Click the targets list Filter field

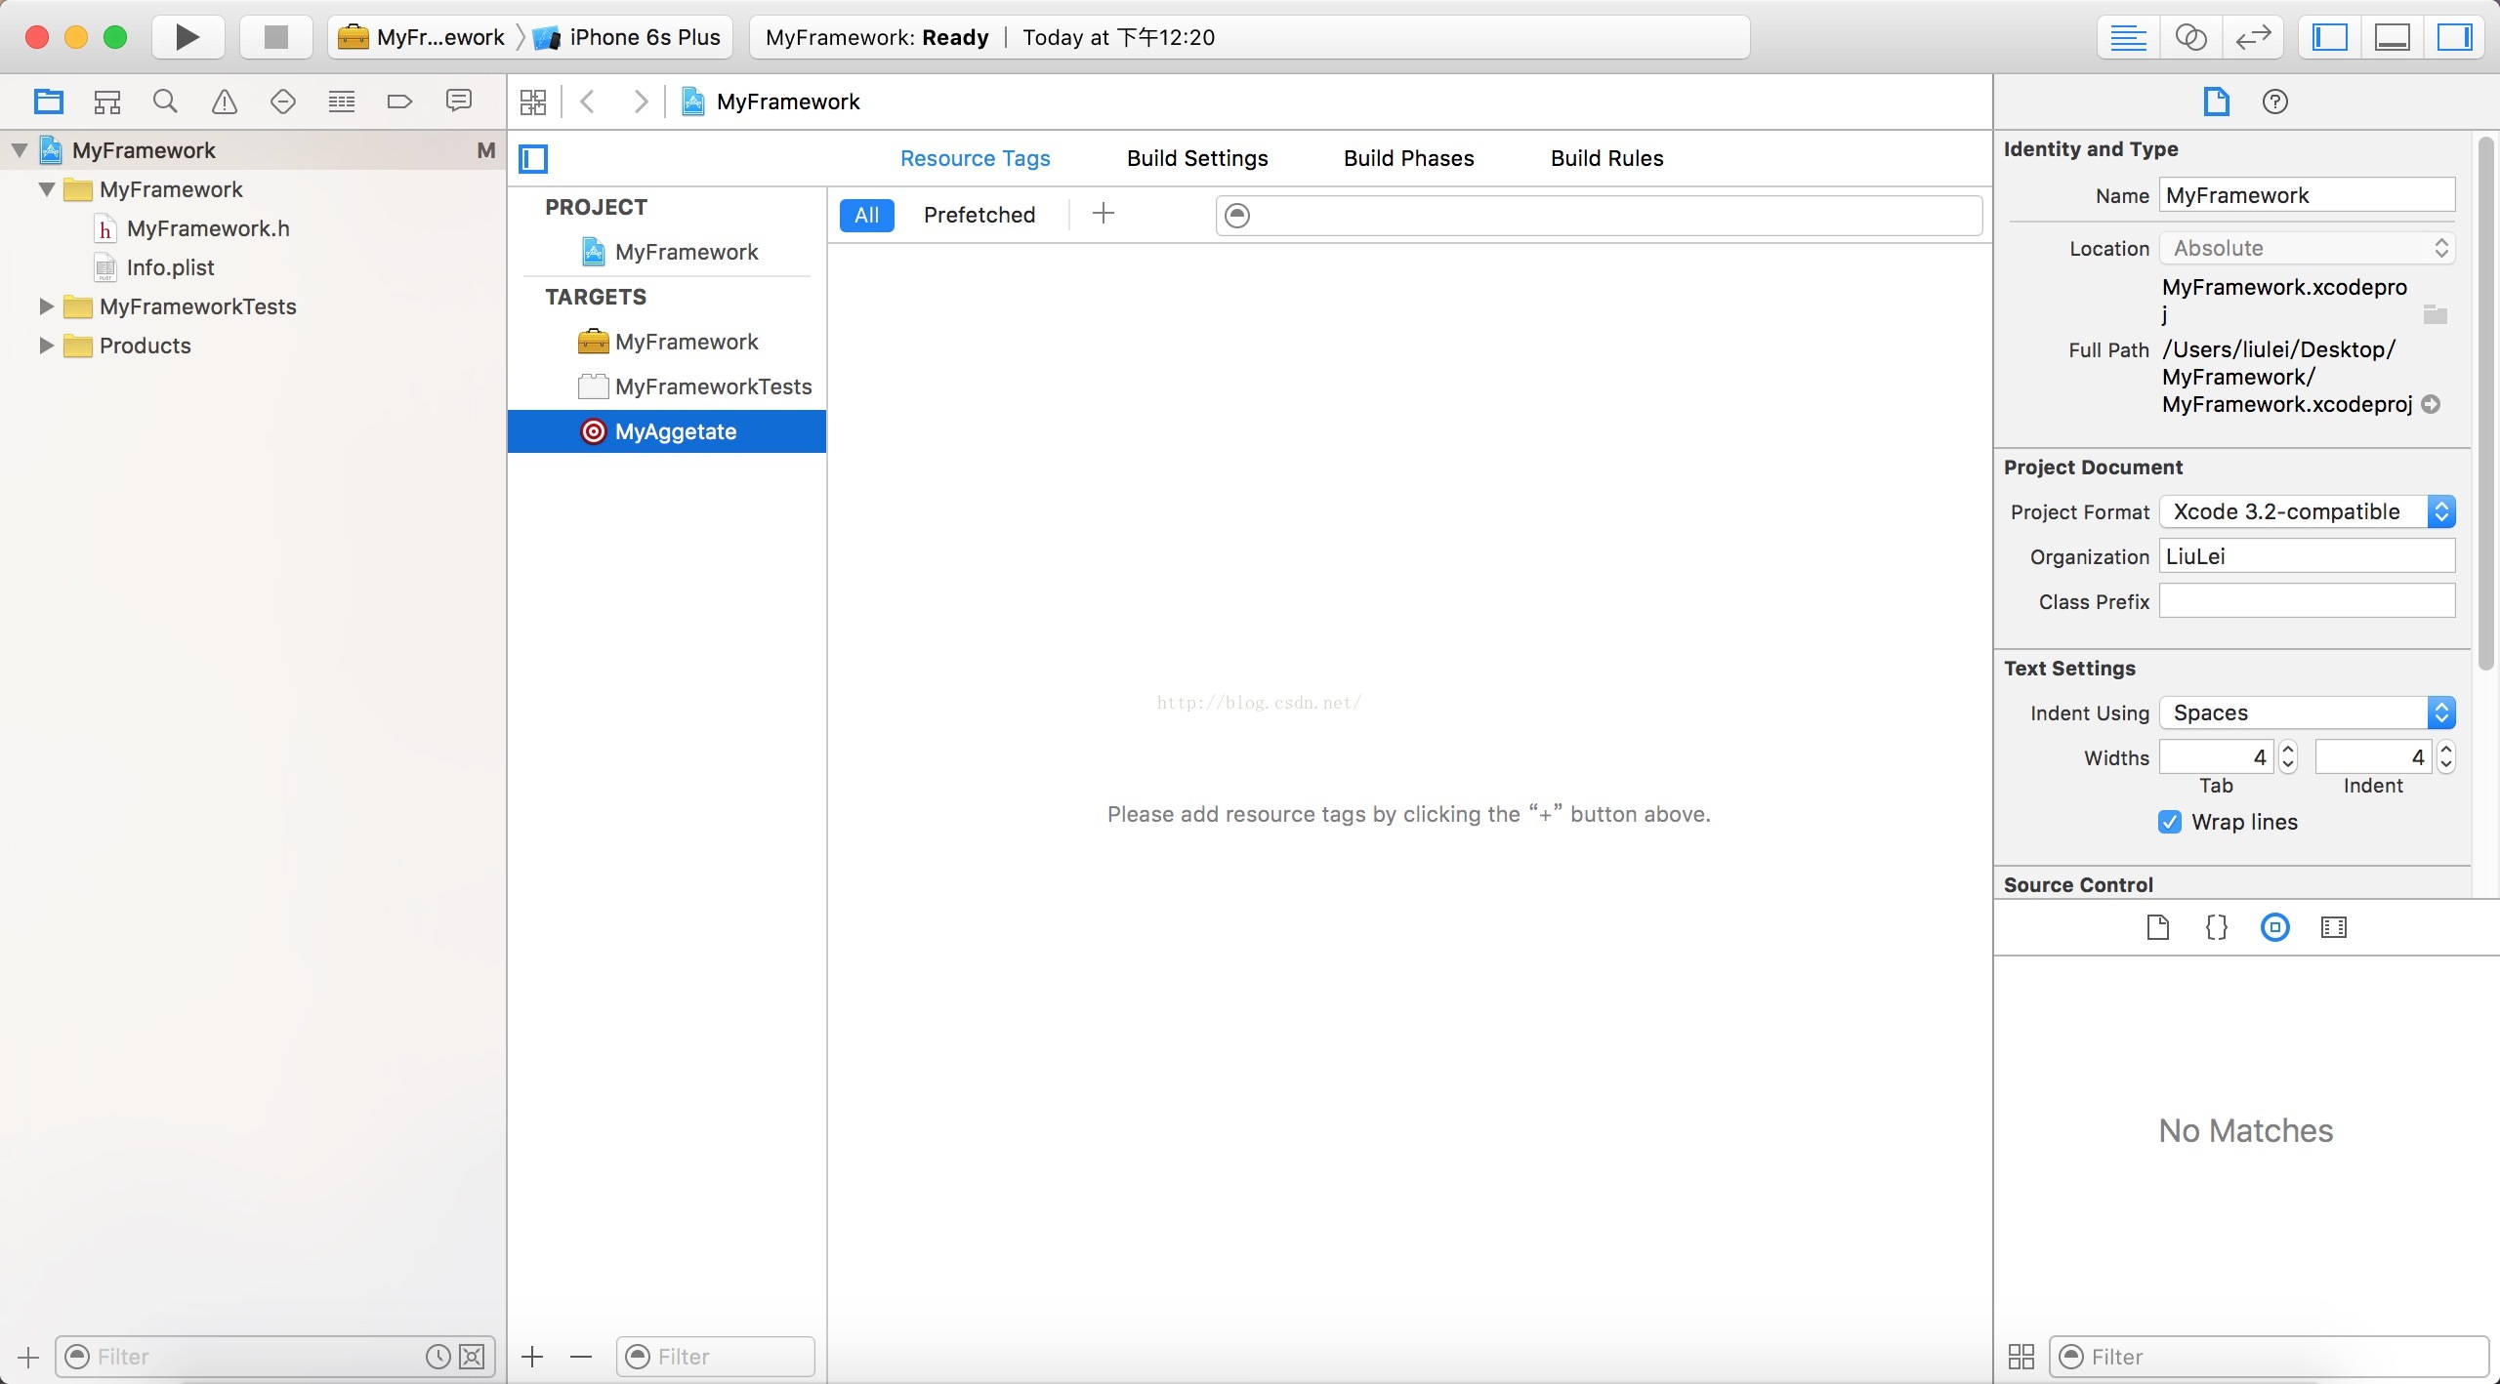click(x=715, y=1357)
